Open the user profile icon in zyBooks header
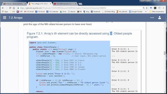This screenshot has width=167, height=94. 159,17
